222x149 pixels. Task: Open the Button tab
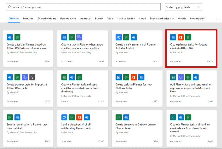point(99,19)
